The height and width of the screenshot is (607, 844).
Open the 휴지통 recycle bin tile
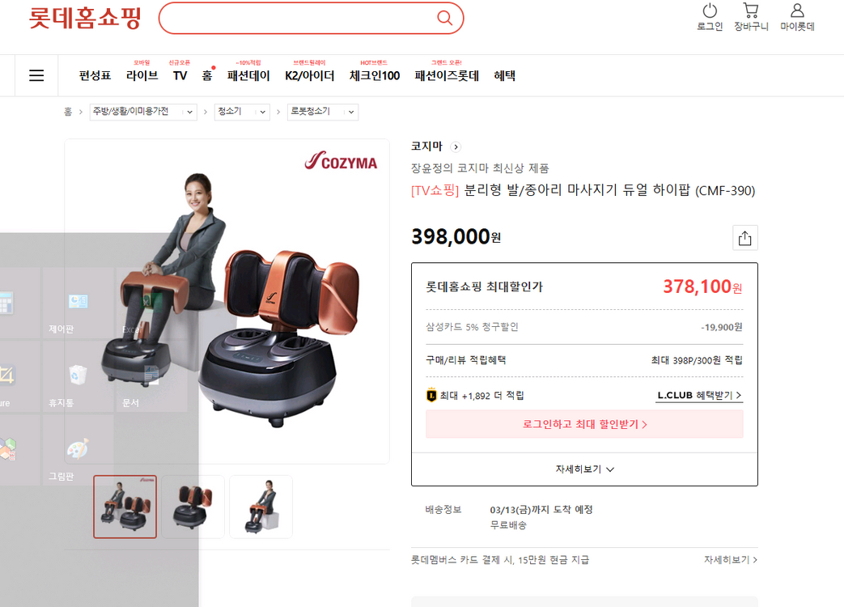78,376
